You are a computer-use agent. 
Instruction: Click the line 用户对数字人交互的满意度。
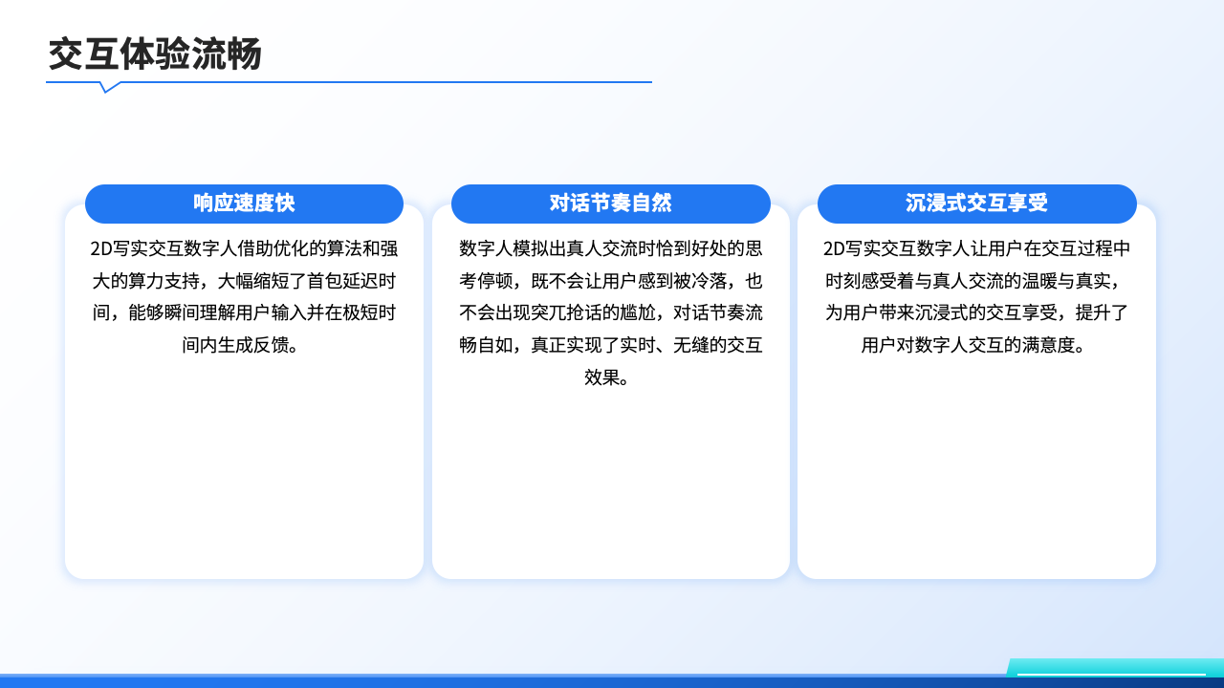pyautogui.click(x=977, y=345)
